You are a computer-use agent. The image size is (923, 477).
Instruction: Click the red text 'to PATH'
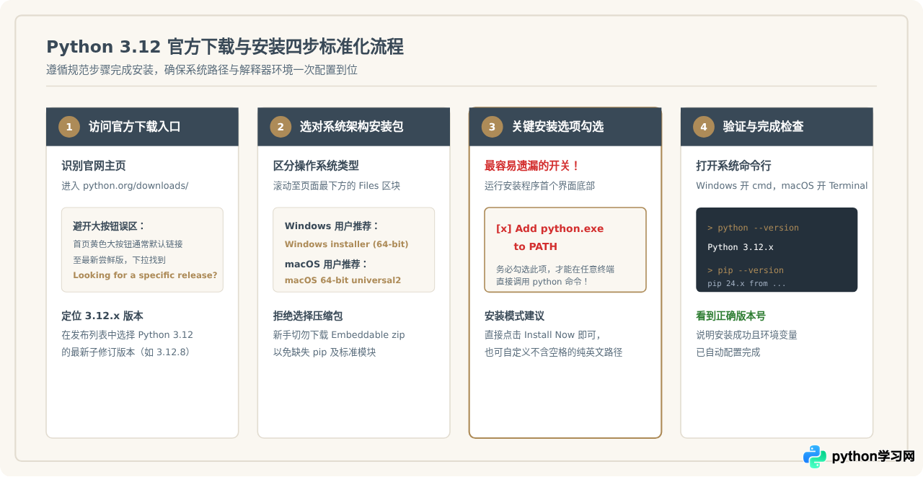click(x=536, y=246)
